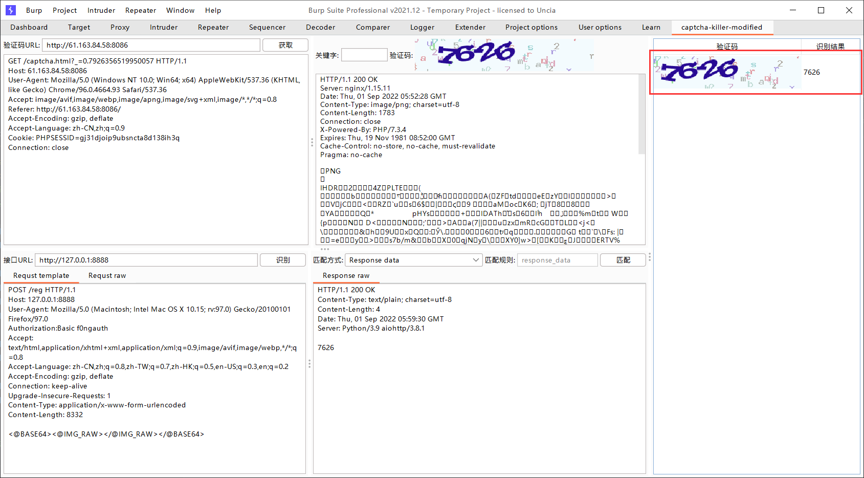
Task: Click the Authorization:Basic f0ngauth line
Action: 58,328
